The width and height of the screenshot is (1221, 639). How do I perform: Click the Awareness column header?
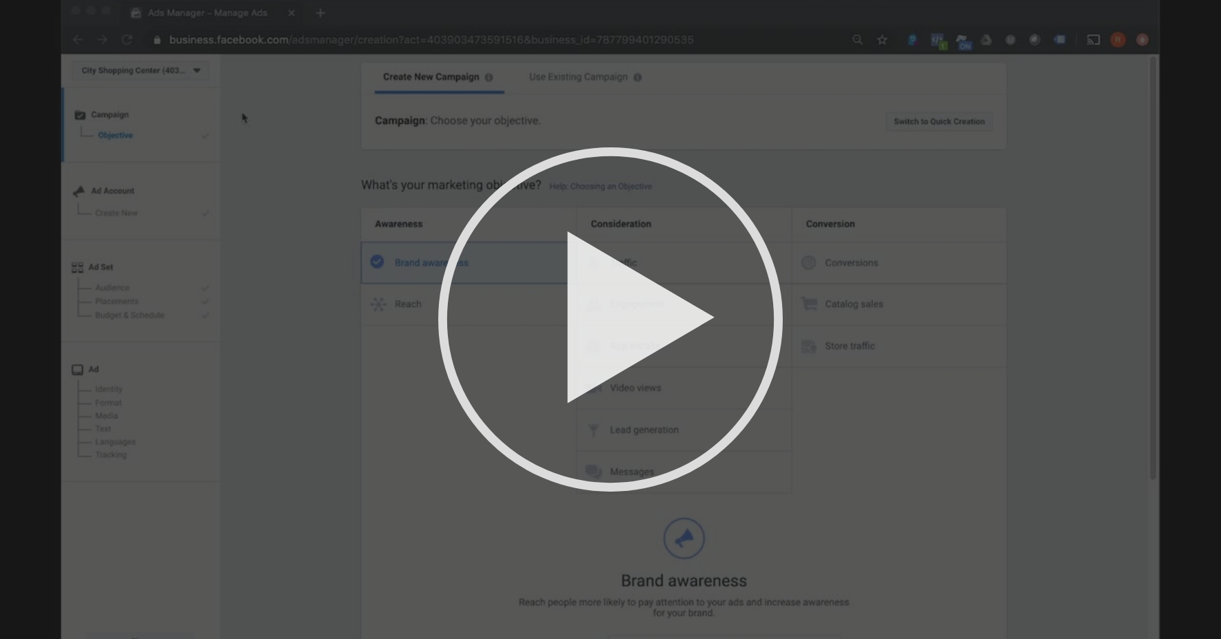[x=399, y=224]
